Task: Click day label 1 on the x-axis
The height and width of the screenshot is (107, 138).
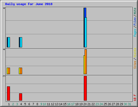Action: 9,104
